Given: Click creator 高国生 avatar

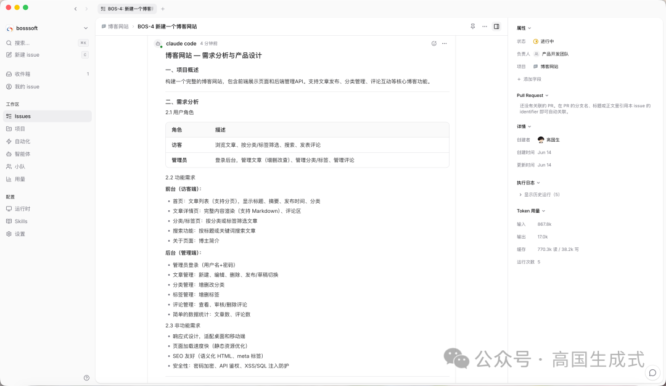Looking at the screenshot, I should pos(541,140).
